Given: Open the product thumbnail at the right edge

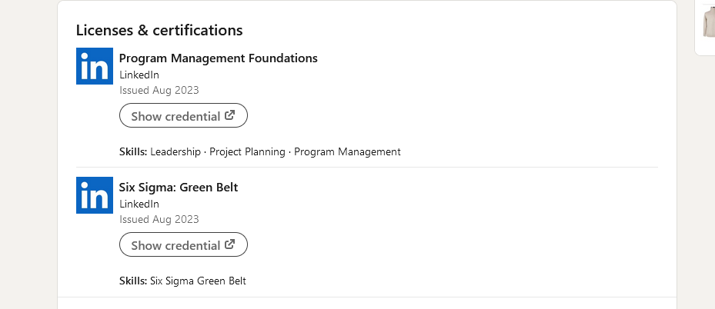Looking at the screenshot, I should click(709, 23).
